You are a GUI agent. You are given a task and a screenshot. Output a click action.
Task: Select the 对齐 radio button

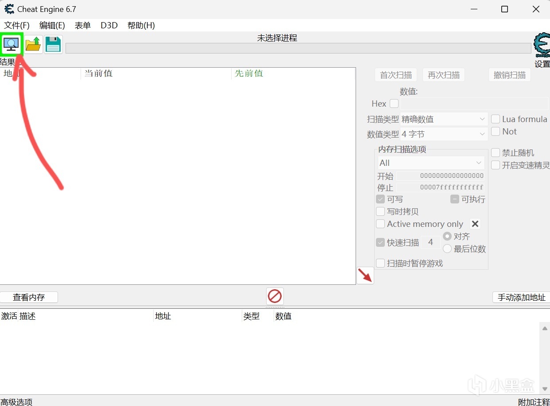(x=447, y=236)
